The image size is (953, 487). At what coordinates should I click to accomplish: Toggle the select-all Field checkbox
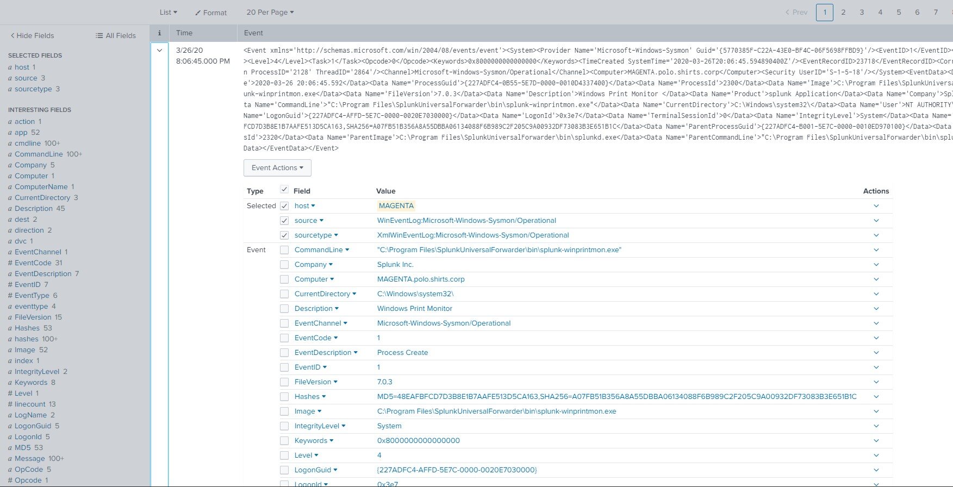[284, 189]
